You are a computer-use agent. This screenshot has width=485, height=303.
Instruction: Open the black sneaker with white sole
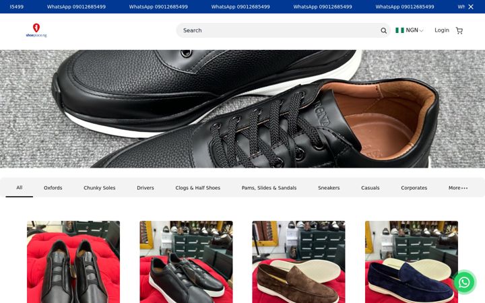point(186,262)
